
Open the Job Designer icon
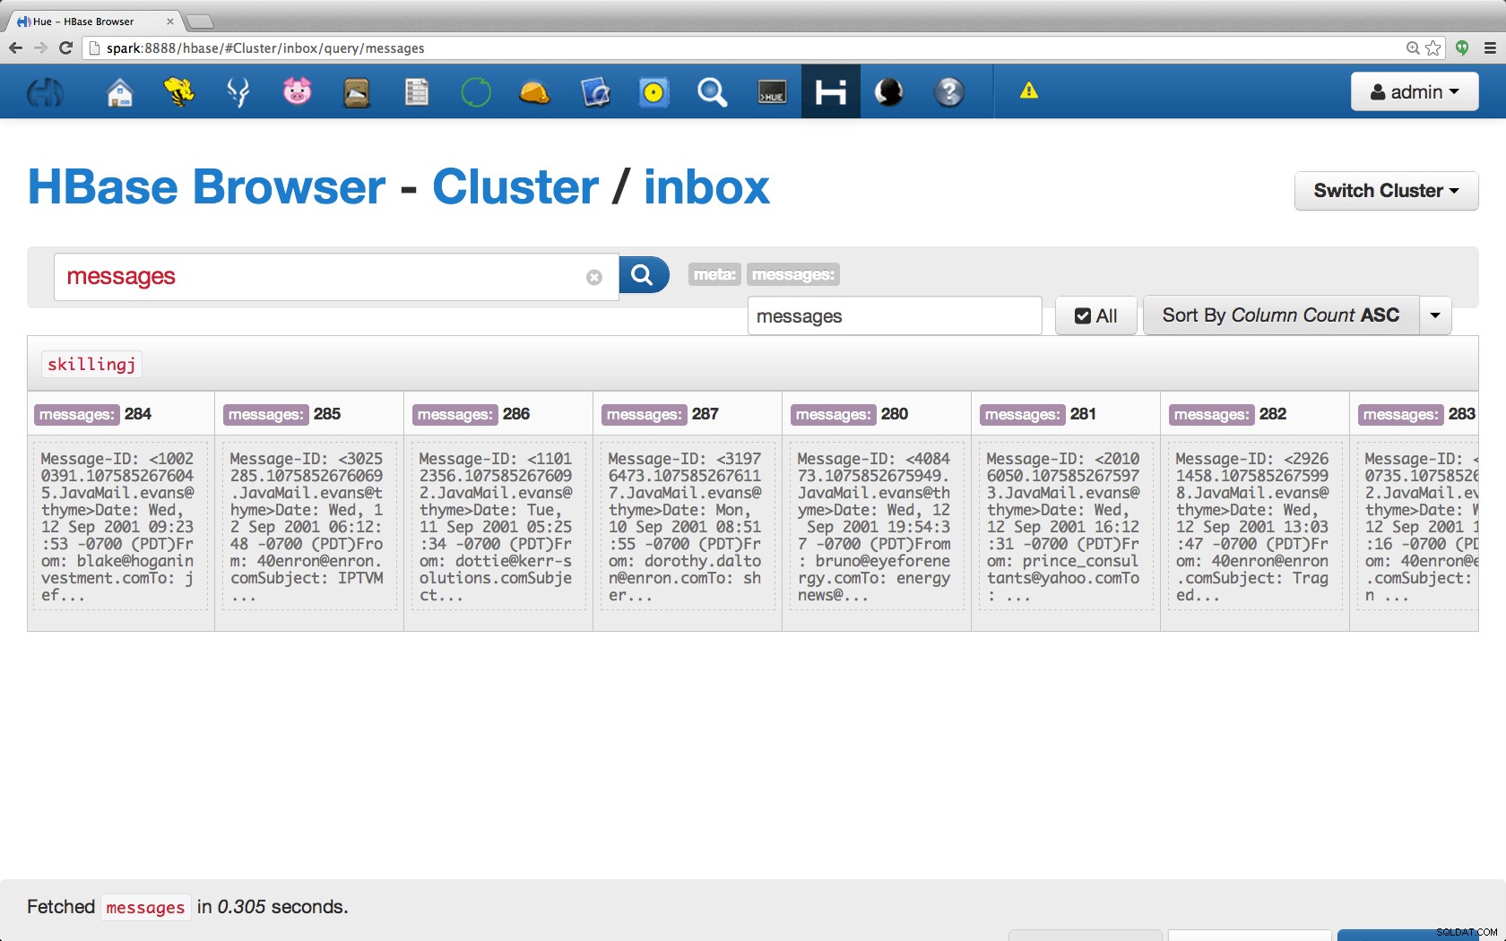[x=594, y=91]
